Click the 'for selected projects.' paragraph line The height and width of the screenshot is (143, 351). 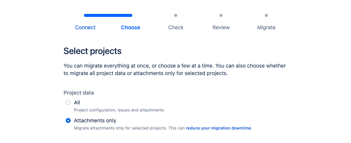point(145,74)
